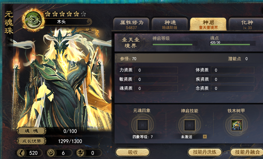Click the 技能丹融合 button
This screenshot has height=159, width=263.
[247, 152]
